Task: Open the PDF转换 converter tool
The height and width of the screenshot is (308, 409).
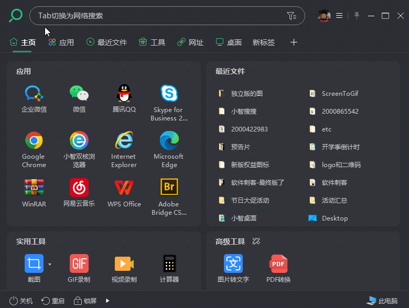Action: (278, 263)
